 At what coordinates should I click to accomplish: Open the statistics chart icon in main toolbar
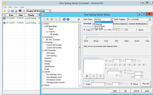(x=12, y=11)
